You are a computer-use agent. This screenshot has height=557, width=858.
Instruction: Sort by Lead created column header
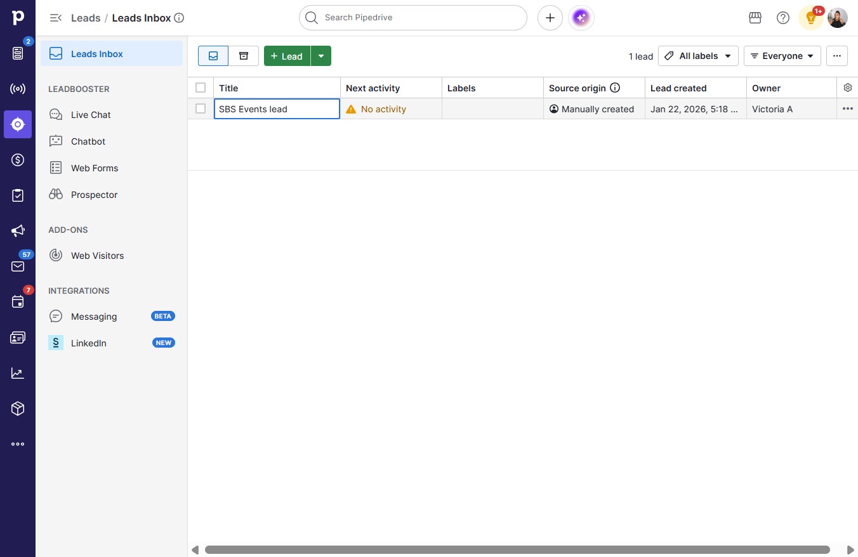[696, 88]
